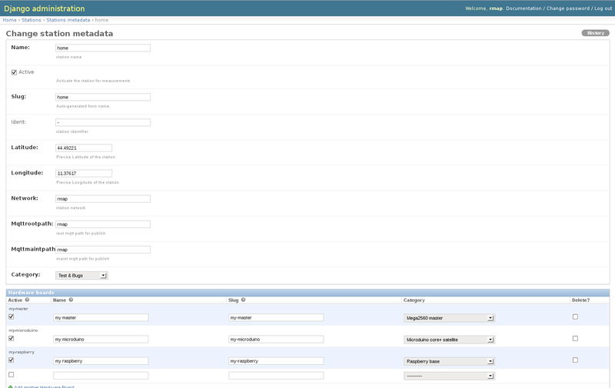Open Mega2560 master category dropdown
Viewport: 615px width, 388px height.
pyautogui.click(x=448, y=317)
